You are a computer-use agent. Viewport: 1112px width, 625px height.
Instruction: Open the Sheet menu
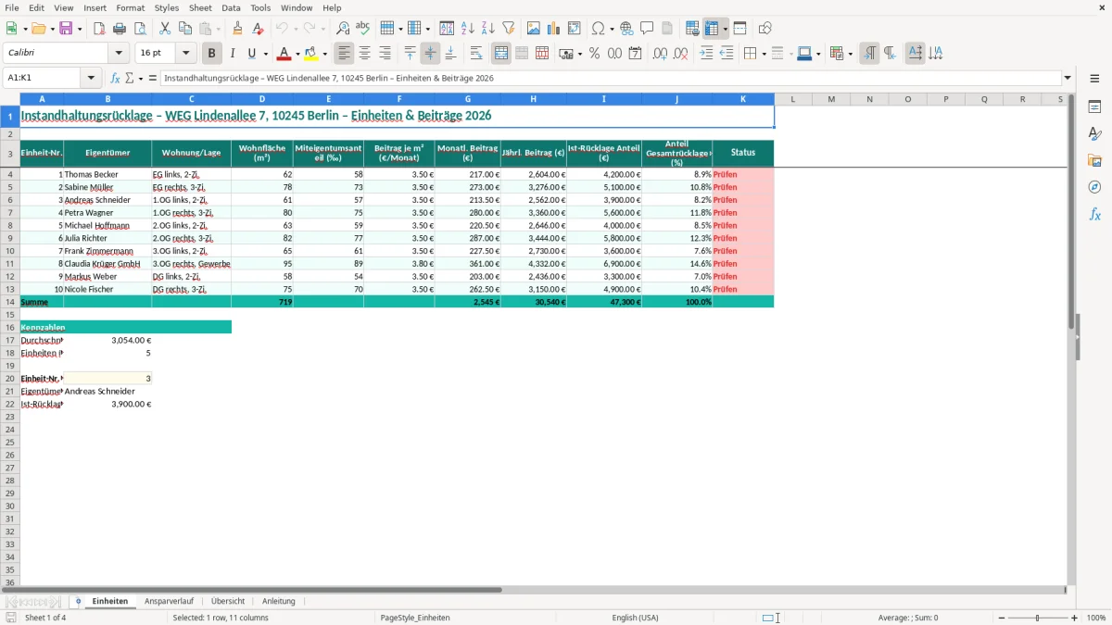[200, 7]
